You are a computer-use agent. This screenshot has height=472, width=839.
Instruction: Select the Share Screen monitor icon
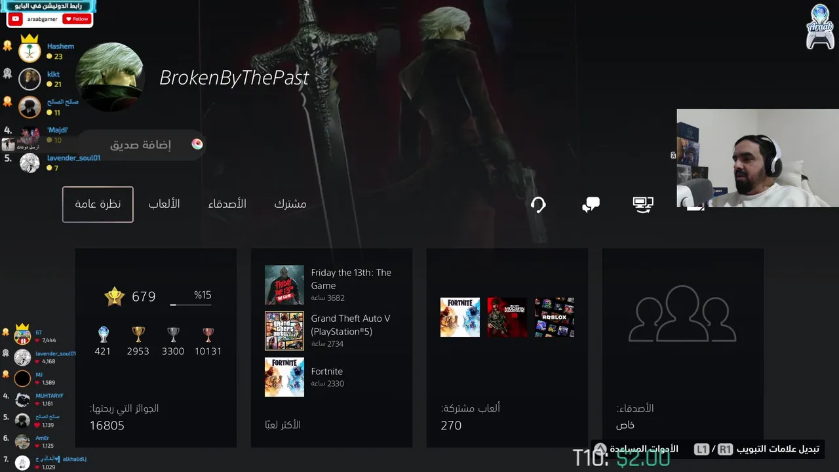pos(643,205)
